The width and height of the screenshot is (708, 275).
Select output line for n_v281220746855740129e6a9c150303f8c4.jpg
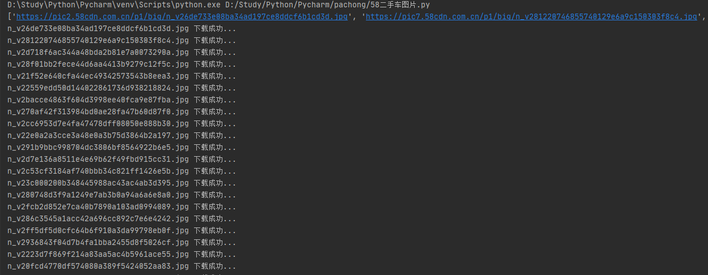tap(122, 41)
